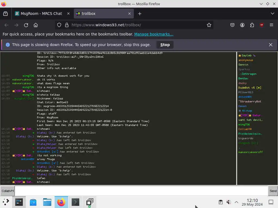Open the Pocket save icon

[x=232, y=25]
